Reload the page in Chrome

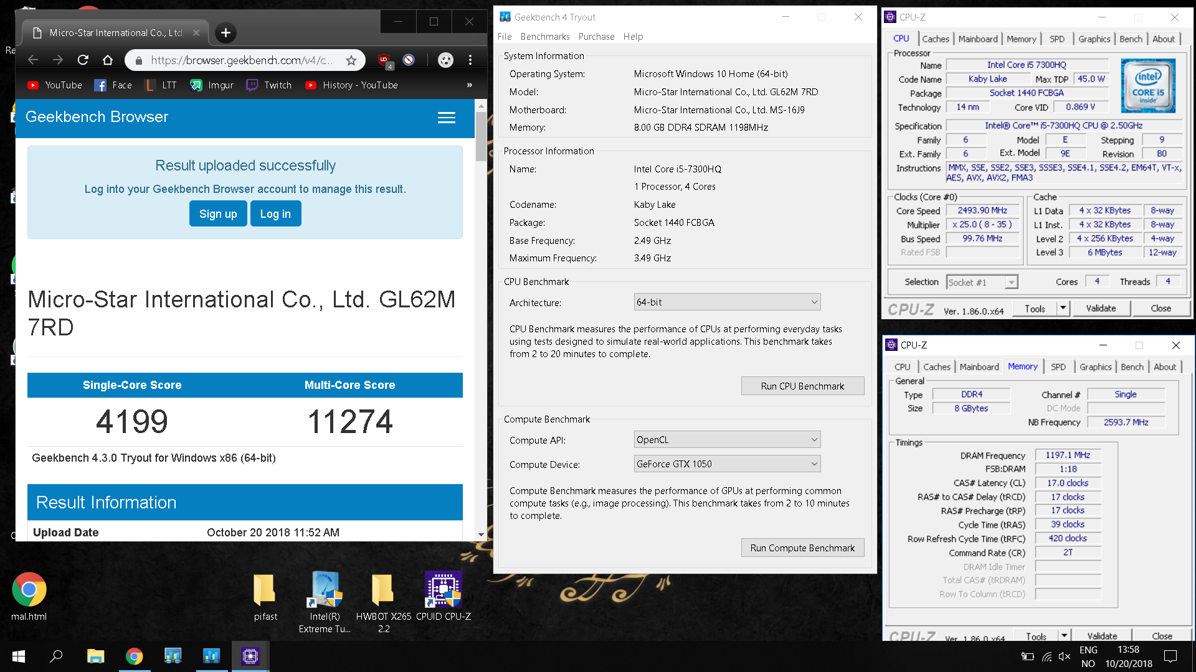(83, 60)
